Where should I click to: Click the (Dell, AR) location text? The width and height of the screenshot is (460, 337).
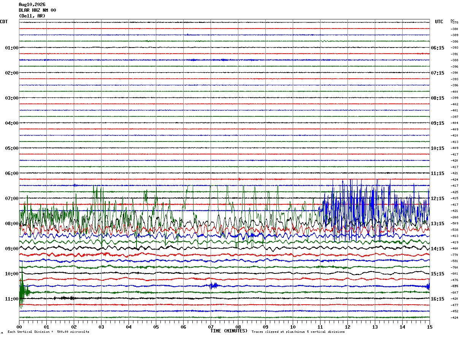coord(32,16)
